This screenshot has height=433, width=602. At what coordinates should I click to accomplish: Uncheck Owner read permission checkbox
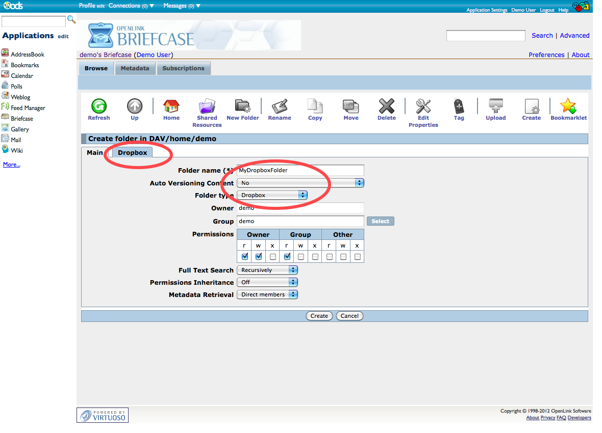[244, 257]
